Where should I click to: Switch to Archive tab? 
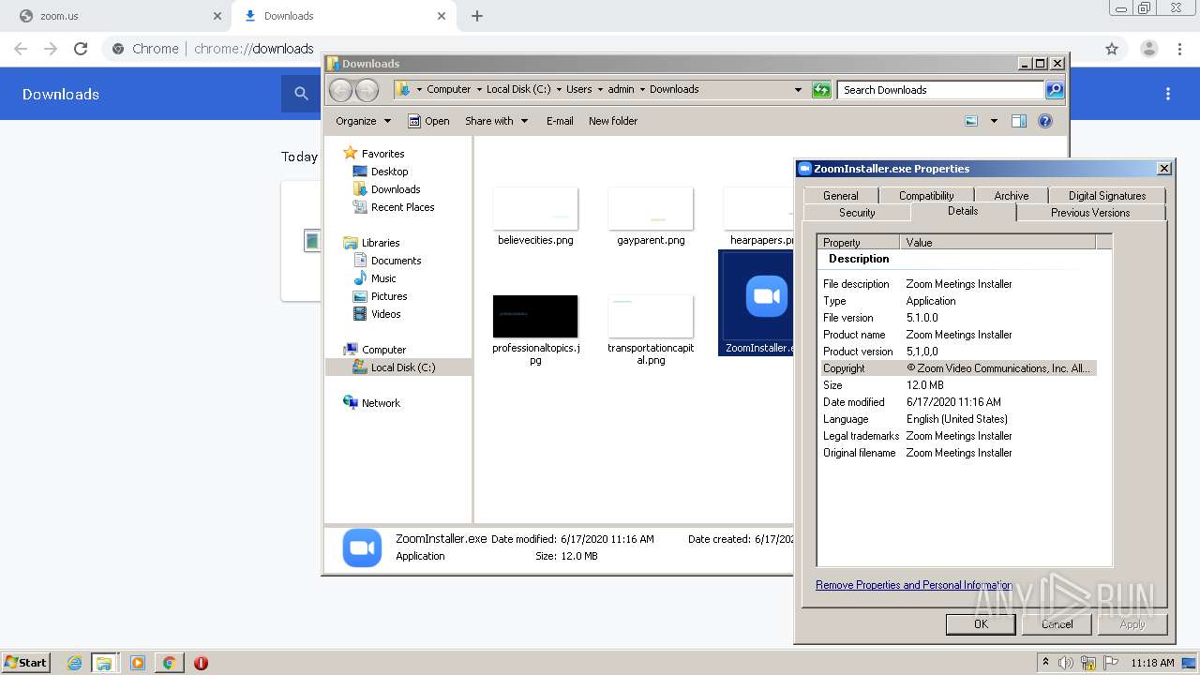tap(1012, 196)
